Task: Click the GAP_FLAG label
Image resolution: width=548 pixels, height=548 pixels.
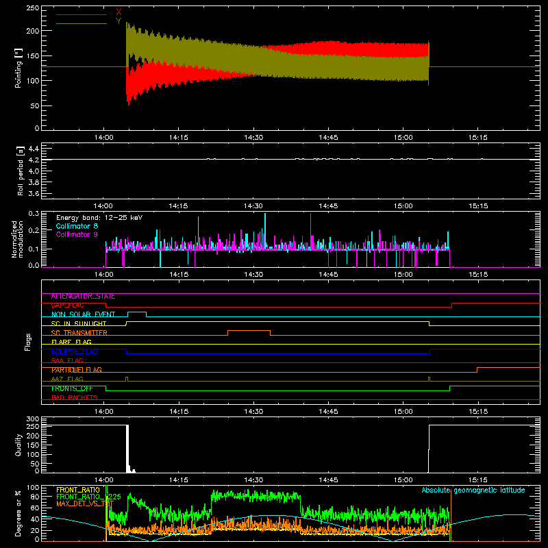Action: coord(67,306)
